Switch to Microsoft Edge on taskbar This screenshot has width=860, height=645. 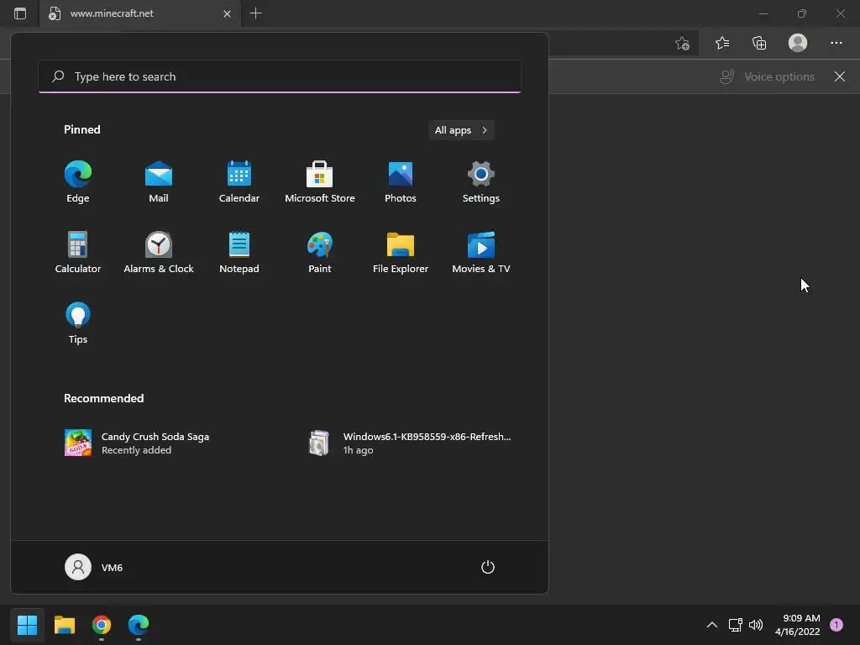click(x=139, y=625)
